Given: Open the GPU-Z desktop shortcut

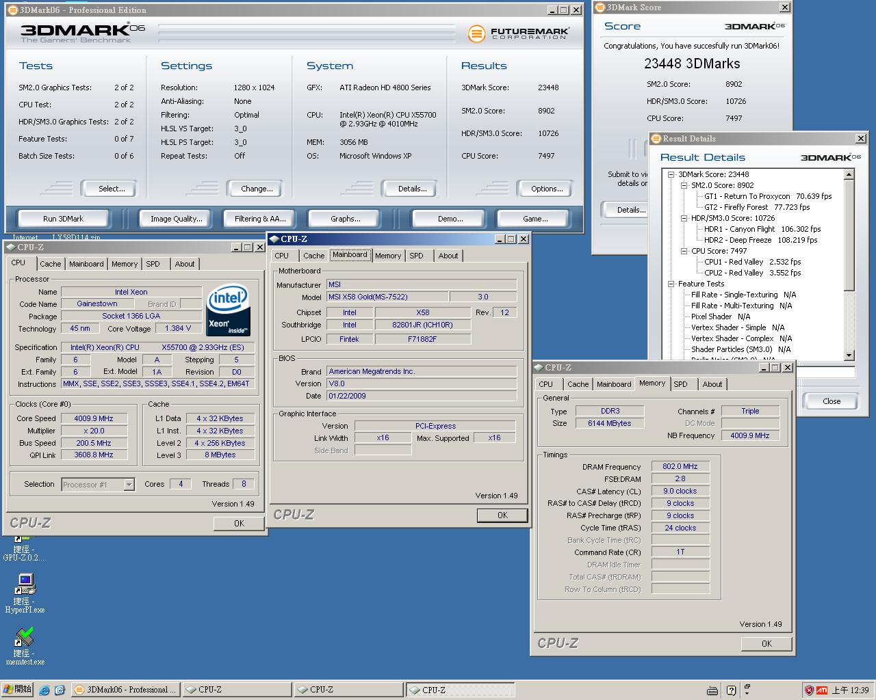Looking at the screenshot, I should coord(24,549).
